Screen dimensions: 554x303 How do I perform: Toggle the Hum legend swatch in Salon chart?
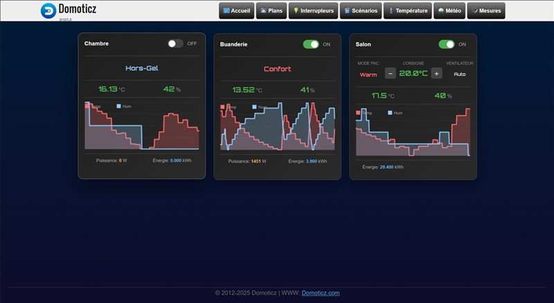point(390,113)
